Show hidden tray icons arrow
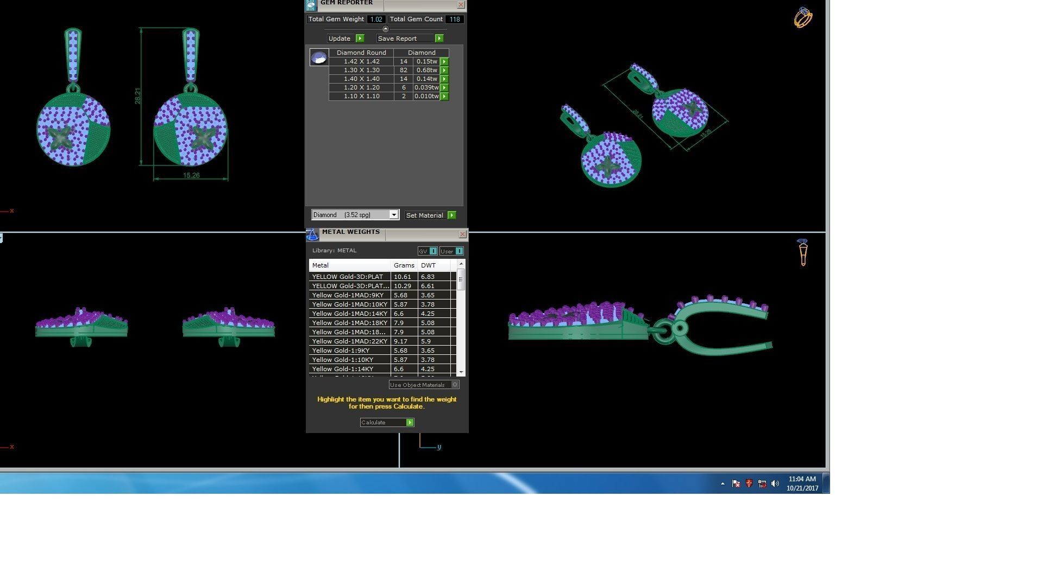This screenshot has height=586, width=1043. point(722,483)
